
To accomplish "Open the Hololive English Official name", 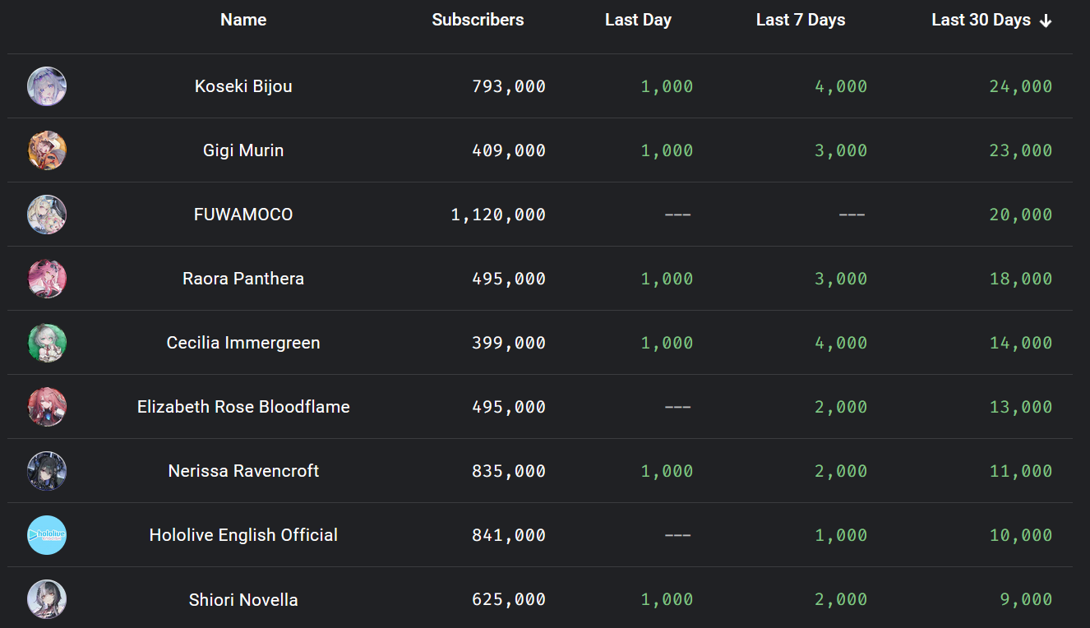I will click(243, 535).
